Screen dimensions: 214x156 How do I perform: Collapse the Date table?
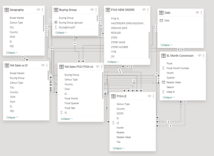pyautogui.click(x=167, y=45)
